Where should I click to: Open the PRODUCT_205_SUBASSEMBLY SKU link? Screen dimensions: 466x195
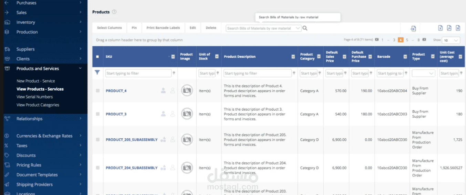click(x=132, y=140)
